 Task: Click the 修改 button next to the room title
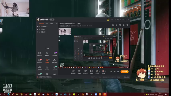tap(79, 24)
